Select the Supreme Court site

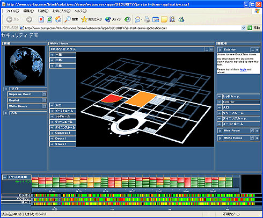point(25,94)
